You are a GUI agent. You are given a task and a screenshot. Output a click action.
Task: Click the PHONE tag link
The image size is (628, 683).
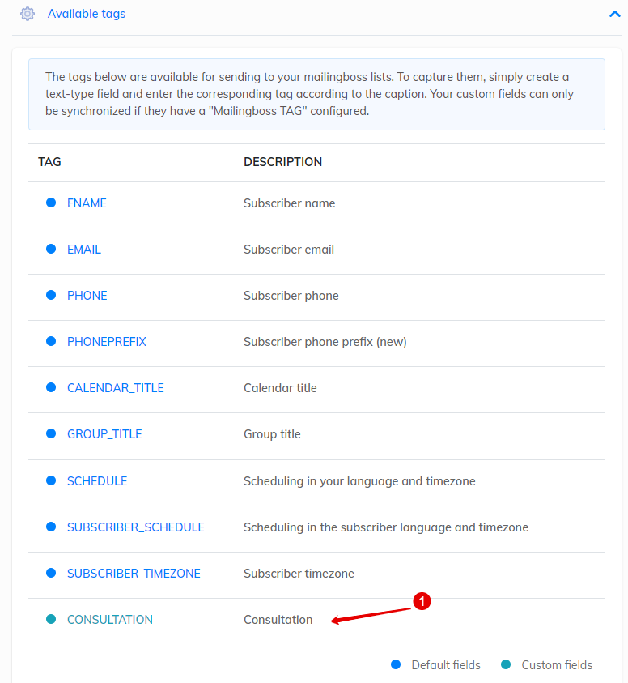pos(87,296)
